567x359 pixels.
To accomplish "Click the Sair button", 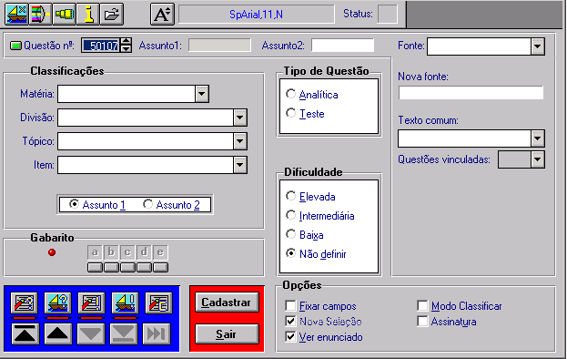I will pyautogui.click(x=227, y=334).
